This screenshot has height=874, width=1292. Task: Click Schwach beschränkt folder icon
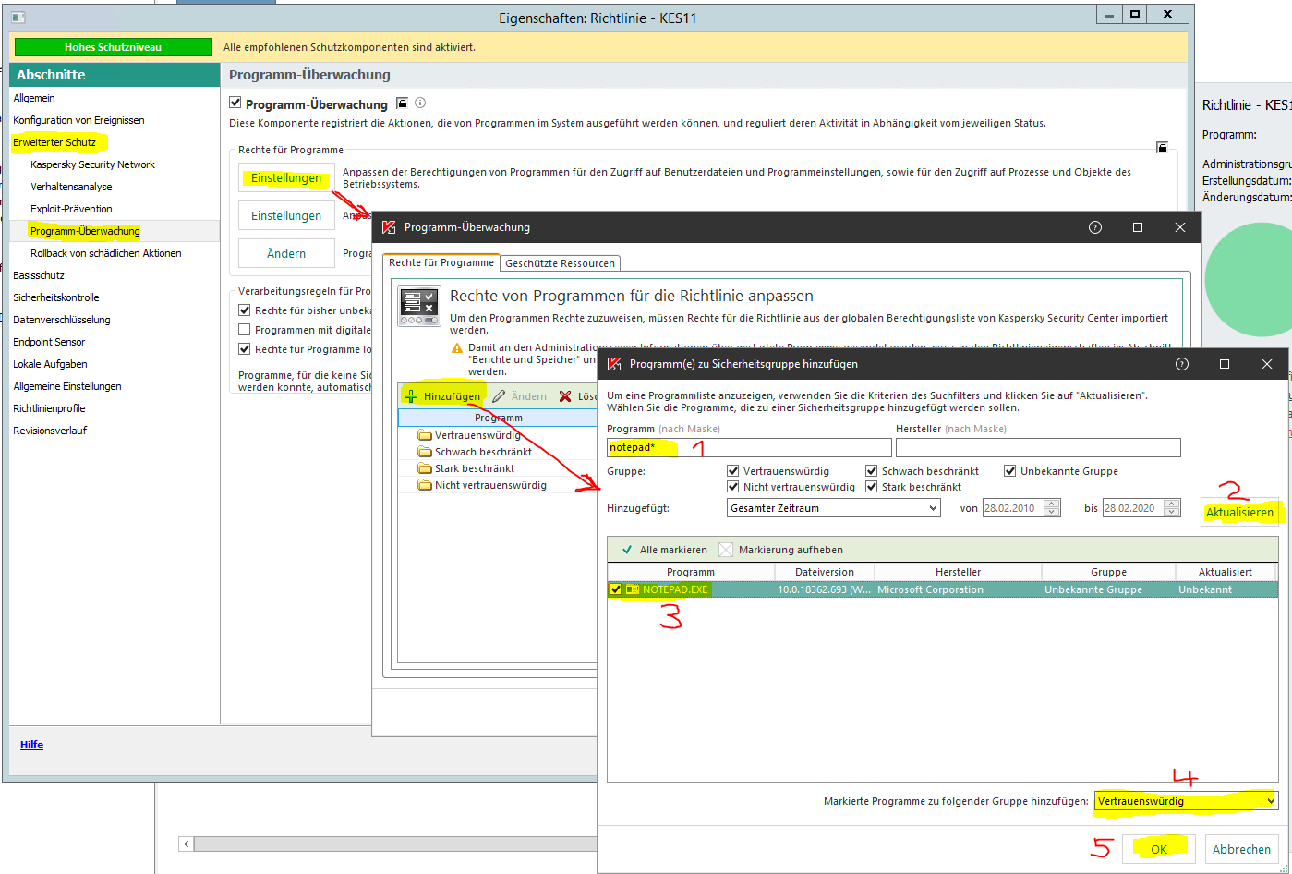[x=425, y=452]
